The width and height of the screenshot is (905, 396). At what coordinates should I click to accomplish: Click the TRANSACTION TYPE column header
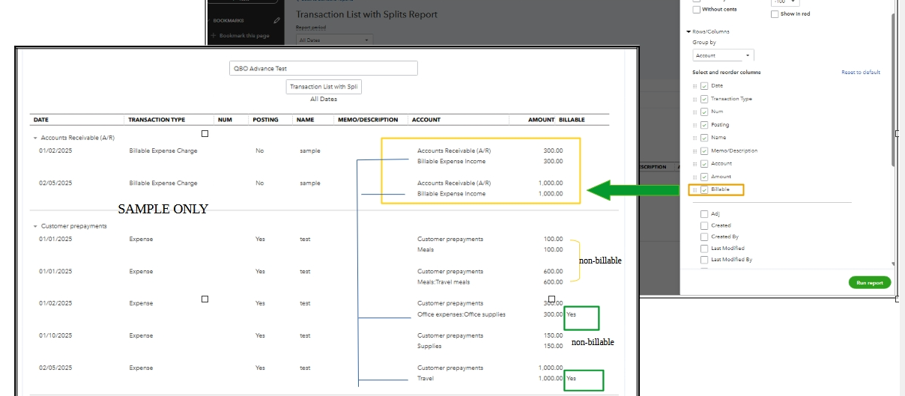click(x=157, y=120)
